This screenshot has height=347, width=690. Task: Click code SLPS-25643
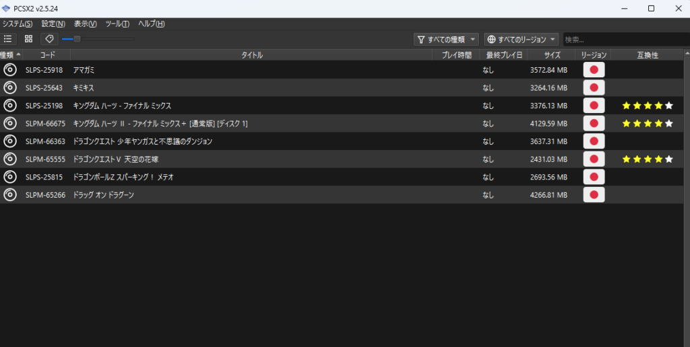click(x=44, y=88)
